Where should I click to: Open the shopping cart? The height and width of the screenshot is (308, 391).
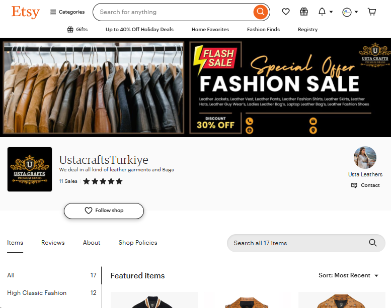tap(372, 12)
